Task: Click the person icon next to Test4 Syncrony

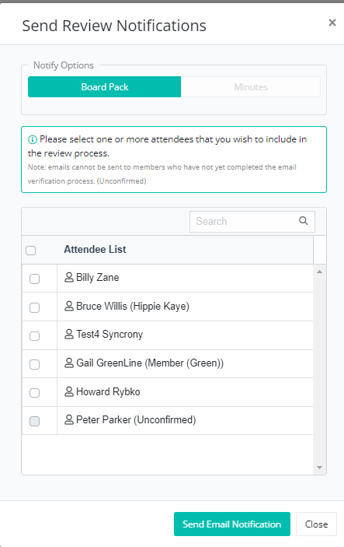Action: (x=69, y=335)
